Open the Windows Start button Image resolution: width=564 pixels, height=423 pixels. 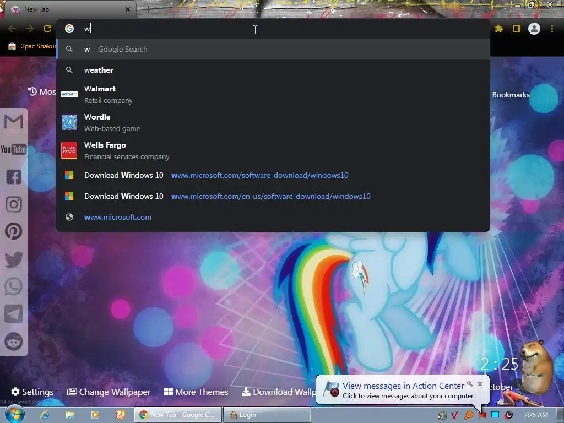click(x=14, y=415)
